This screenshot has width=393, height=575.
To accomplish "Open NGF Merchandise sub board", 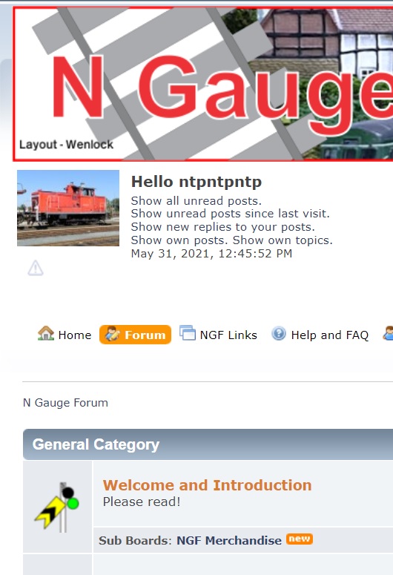I will pyautogui.click(x=229, y=540).
